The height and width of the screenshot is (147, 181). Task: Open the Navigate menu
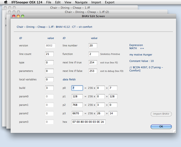(x=81, y=2)
